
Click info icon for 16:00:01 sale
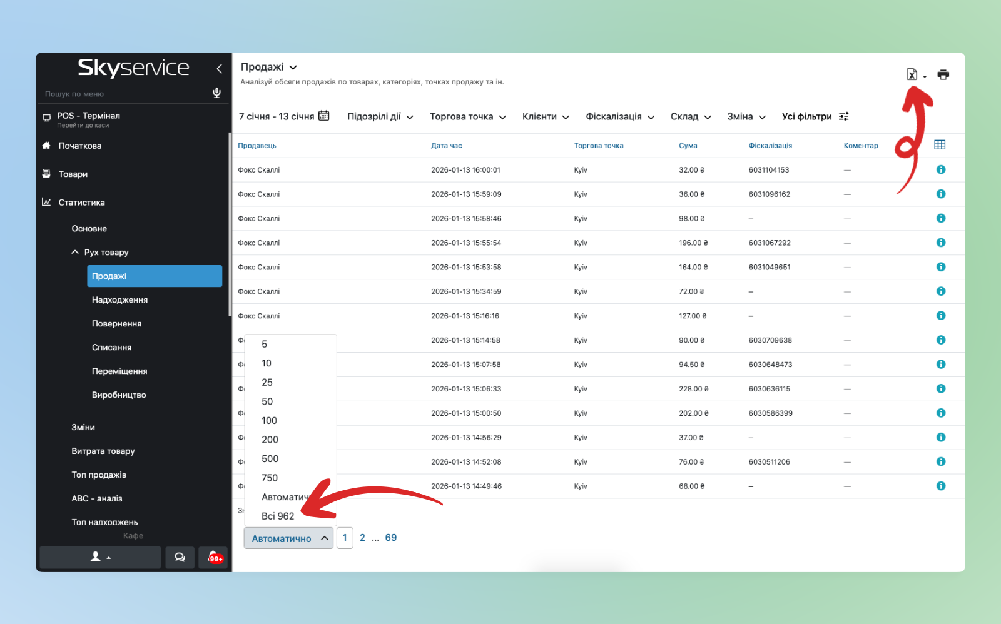tap(940, 170)
